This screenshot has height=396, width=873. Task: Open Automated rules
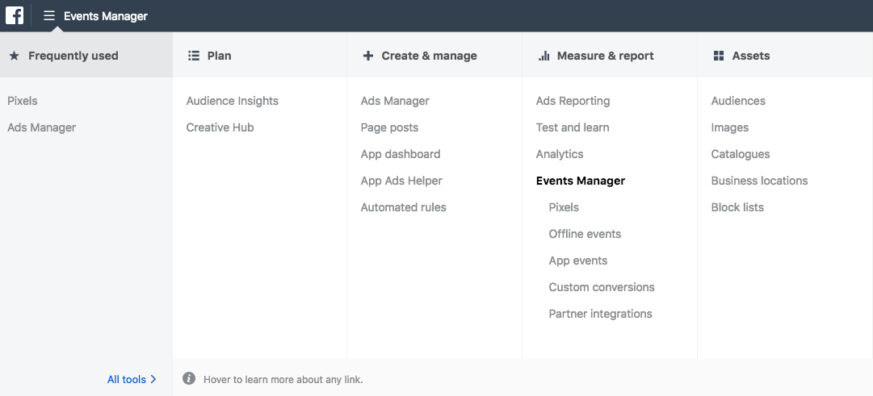403,207
